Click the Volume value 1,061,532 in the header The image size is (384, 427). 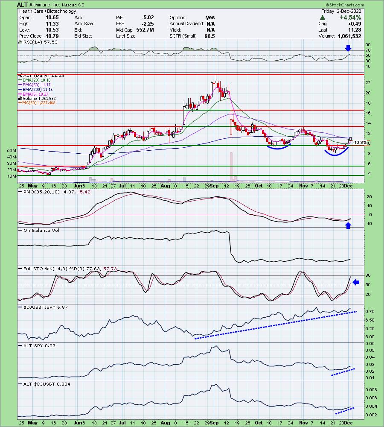[350, 36]
